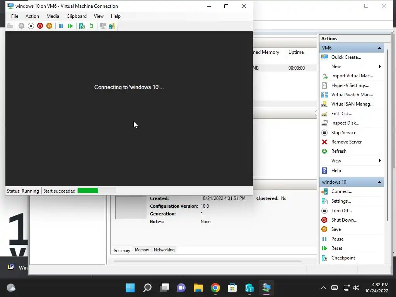Click the greyed Enhanced Session toolbar icon

click(103, 26)
